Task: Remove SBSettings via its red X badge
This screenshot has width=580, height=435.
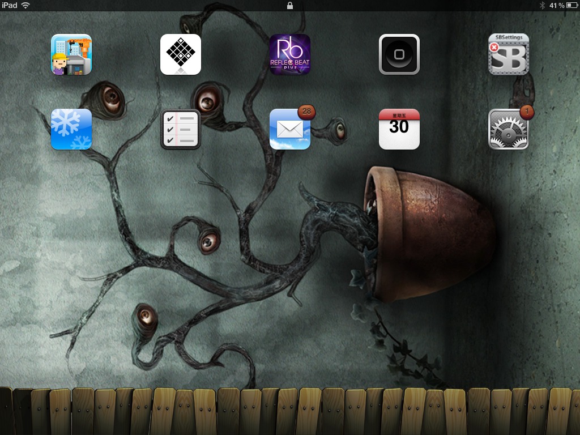Action: [x=494, y=48]
